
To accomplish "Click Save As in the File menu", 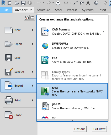I will point(19,72).
